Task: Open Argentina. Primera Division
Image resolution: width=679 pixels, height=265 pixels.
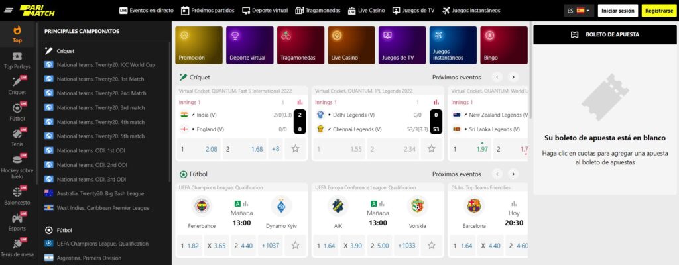Action: (x=83, y=258)
